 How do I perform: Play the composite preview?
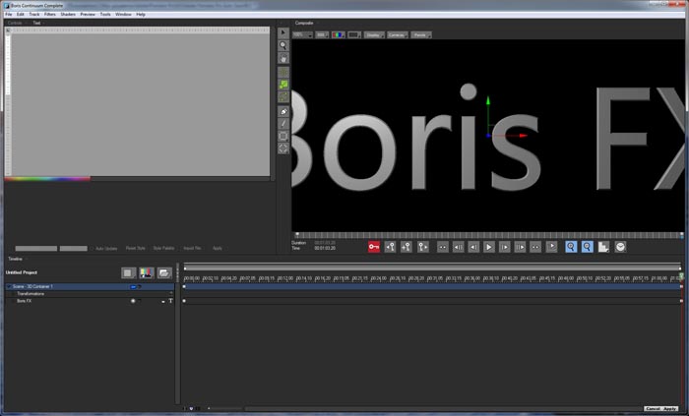click(x=488, y=247)
